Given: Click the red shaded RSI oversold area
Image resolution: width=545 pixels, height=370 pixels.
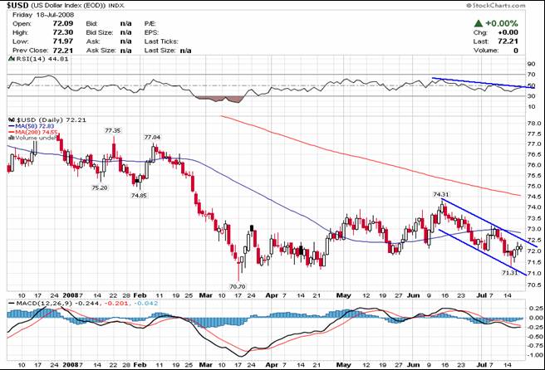Looking at the screenshot, I should [218, 99].
